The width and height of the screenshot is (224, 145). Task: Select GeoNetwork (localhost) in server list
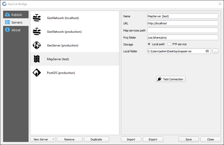pos(75,18)
